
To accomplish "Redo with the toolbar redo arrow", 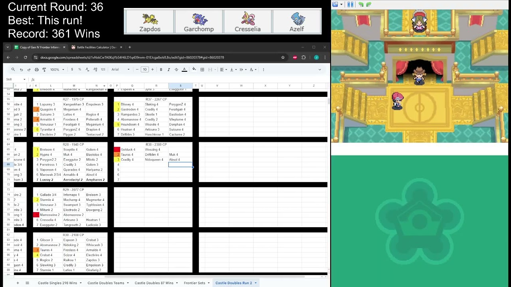I will 29,69.
